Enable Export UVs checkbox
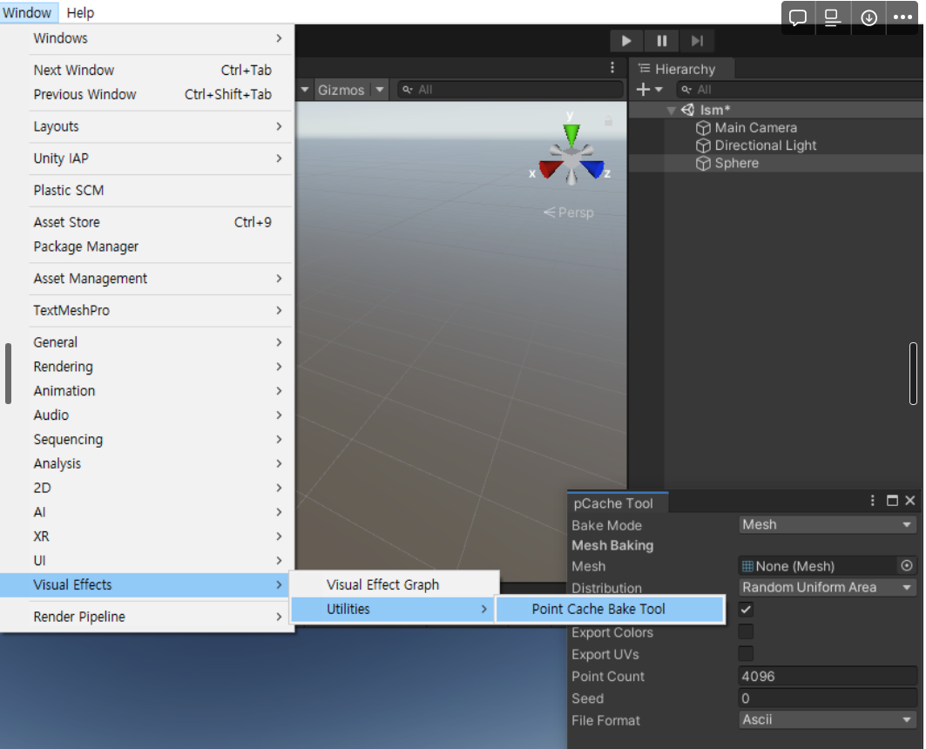This screenshot has width=926, height=749. click(x=746, y=653)
